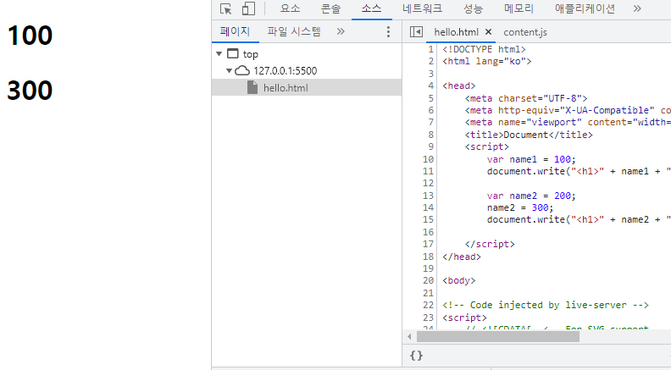
Task: Open the 네트워크 (Network) tab
Action: [422, 8]
